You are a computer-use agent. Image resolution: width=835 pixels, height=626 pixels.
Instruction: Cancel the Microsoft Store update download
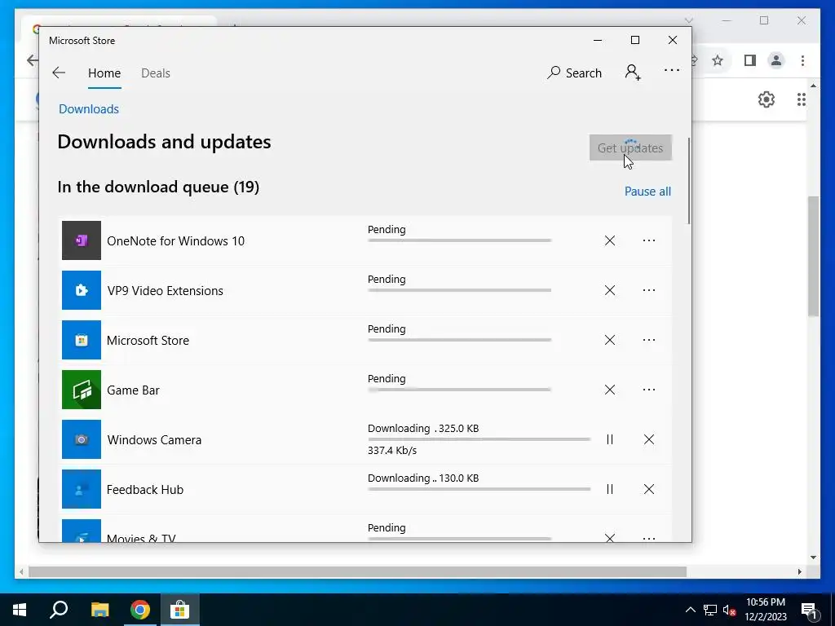point(610,340)
